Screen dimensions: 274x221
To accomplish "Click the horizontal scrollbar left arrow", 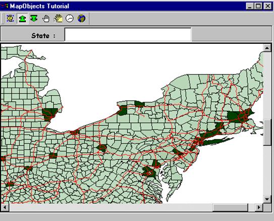I will coord(5,207).
